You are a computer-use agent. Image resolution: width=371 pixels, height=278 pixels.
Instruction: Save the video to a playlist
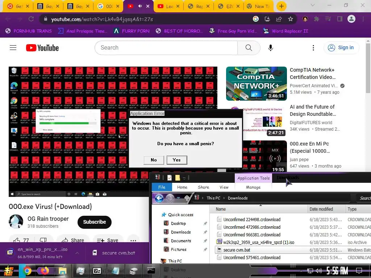pyautogui.click(x=107, y=240)
